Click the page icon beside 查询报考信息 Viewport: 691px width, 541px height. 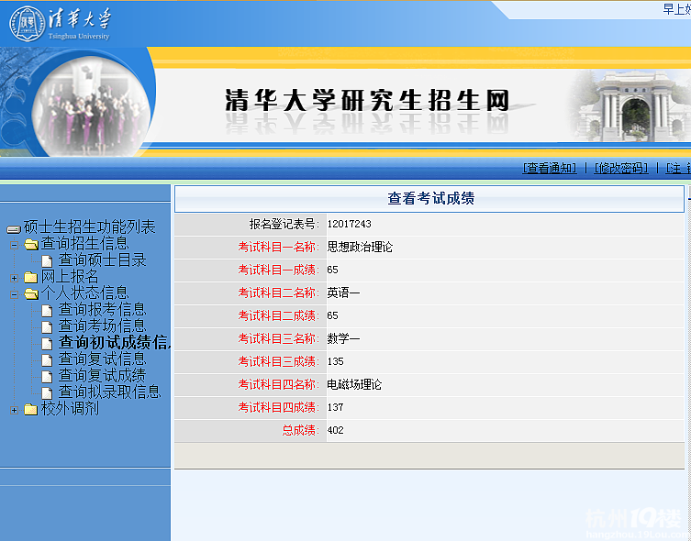pos(47,311)
